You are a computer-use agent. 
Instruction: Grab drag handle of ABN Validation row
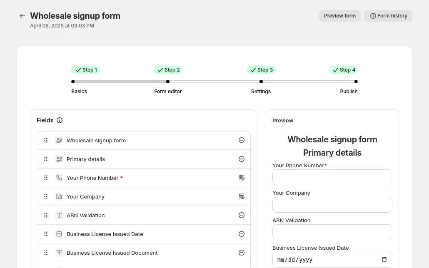coord(46,216)
